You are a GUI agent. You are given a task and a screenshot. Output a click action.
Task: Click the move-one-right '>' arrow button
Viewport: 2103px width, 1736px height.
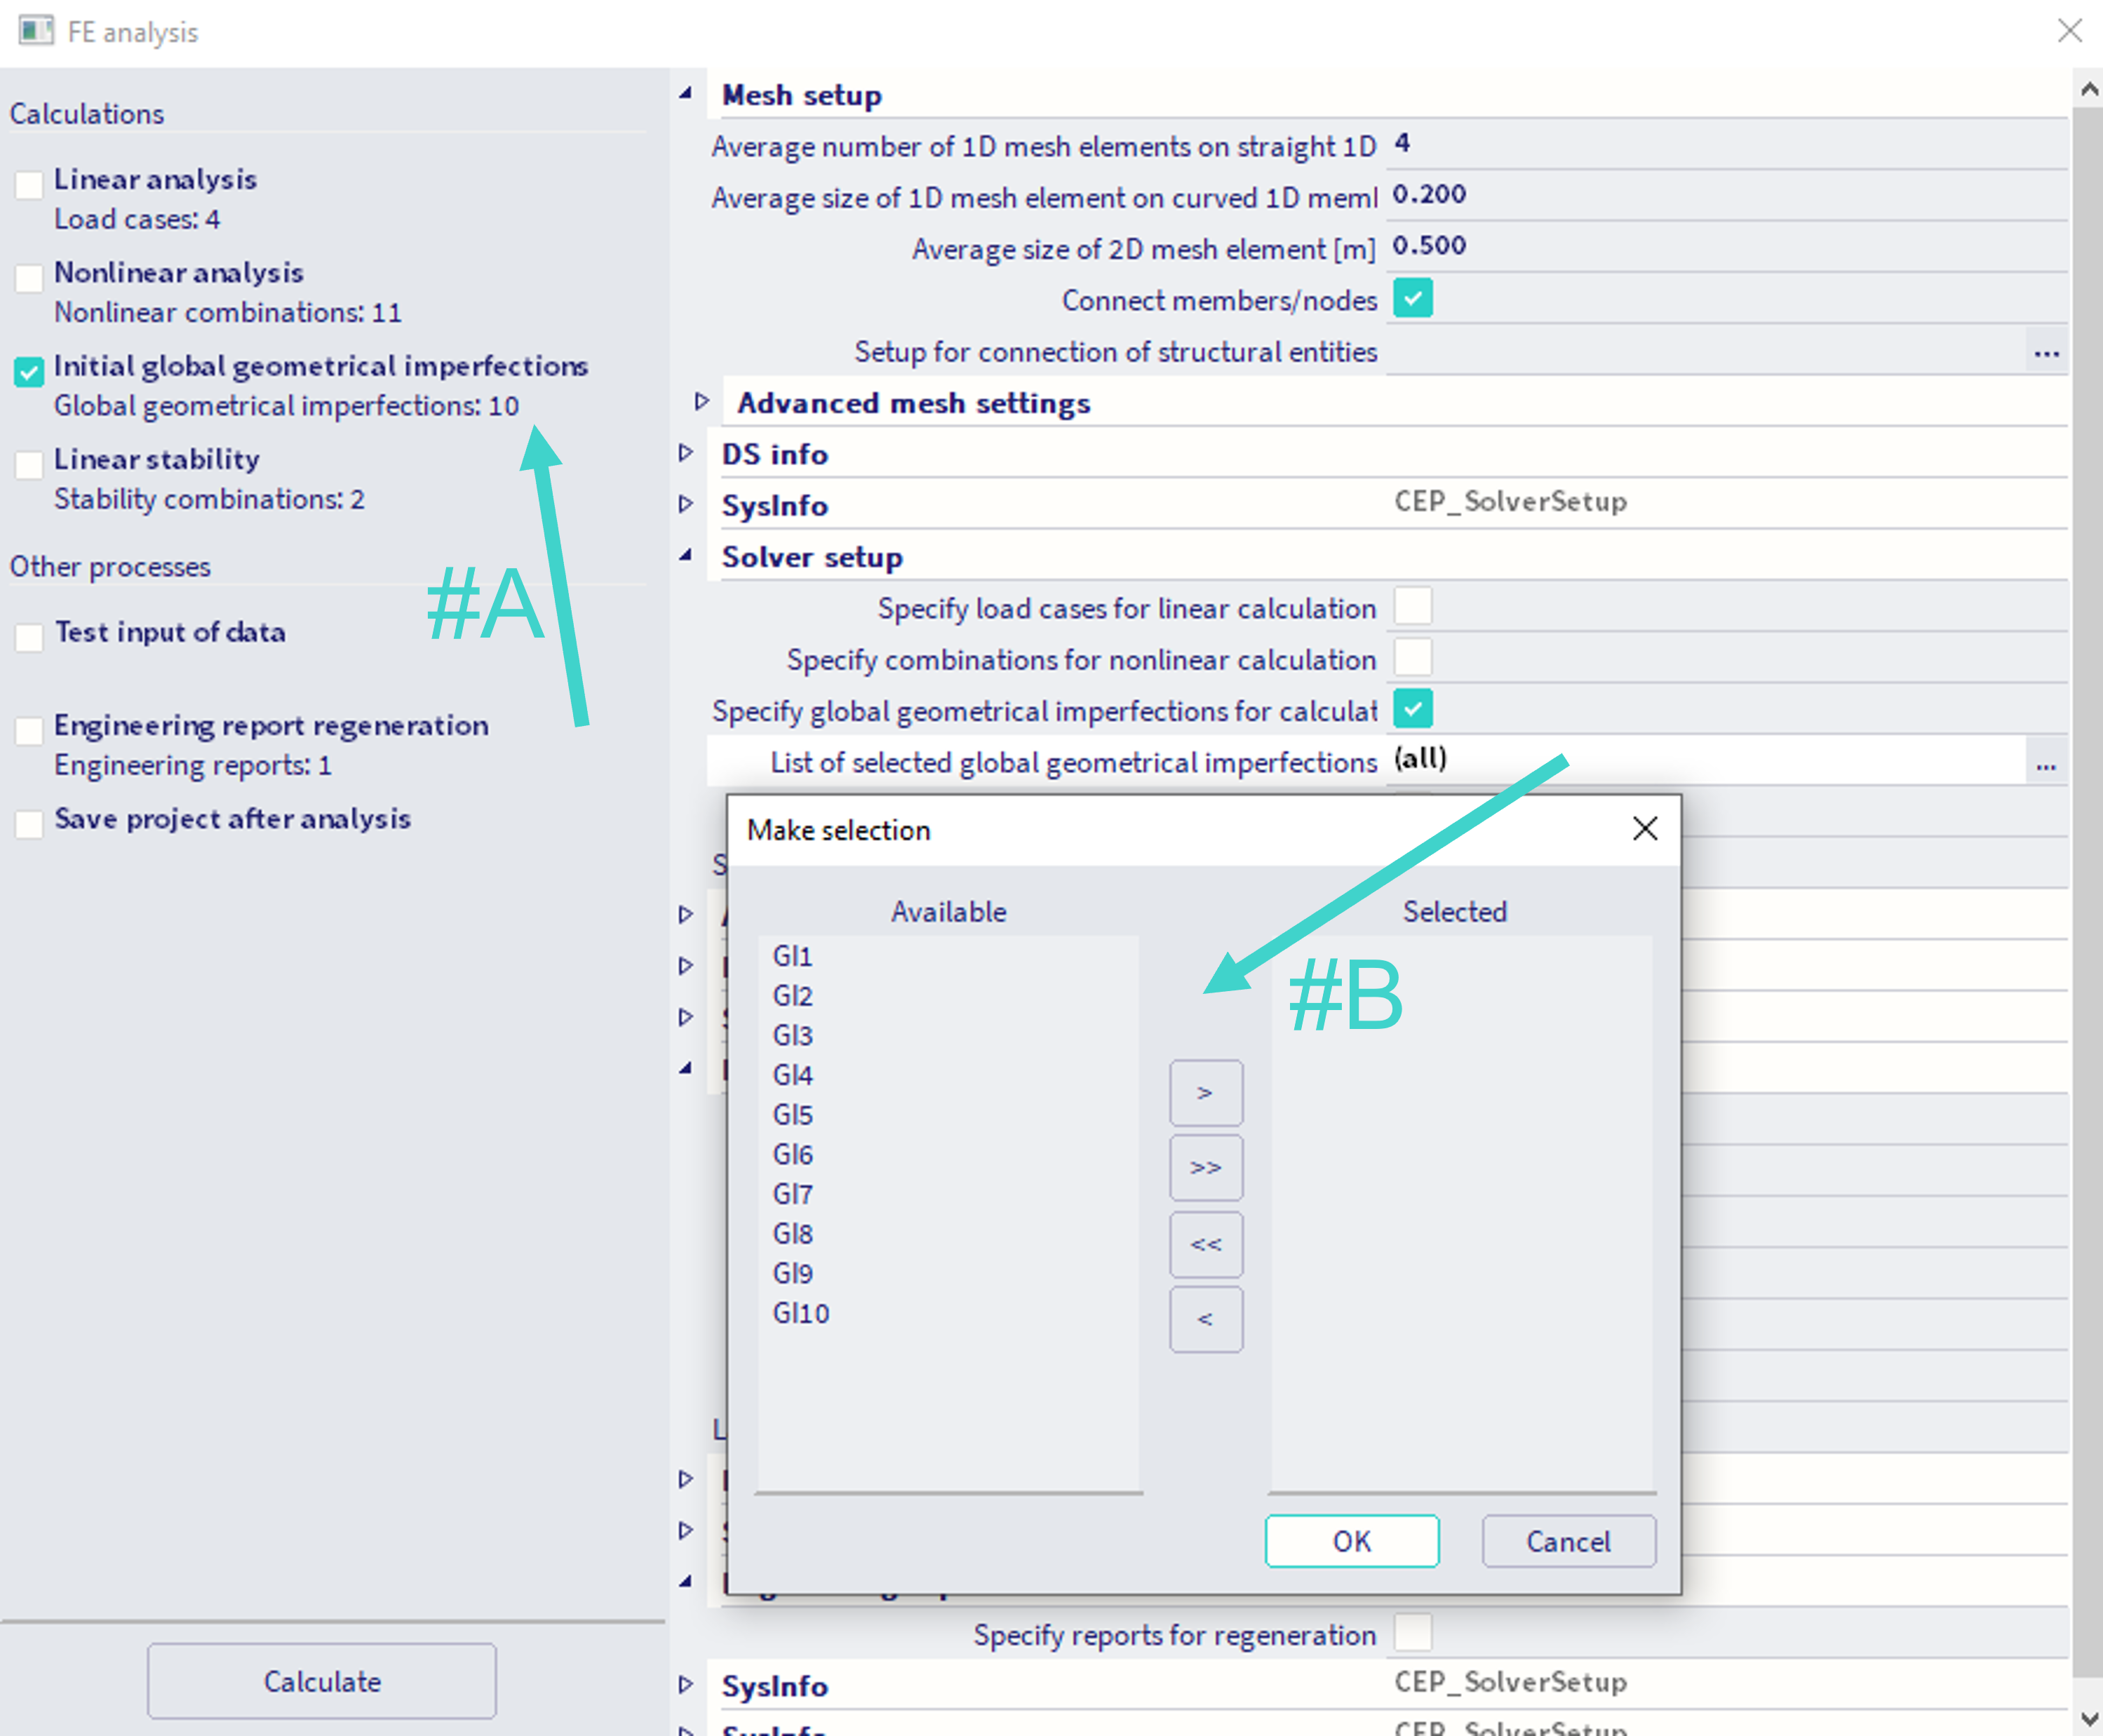(1206, 1093)
